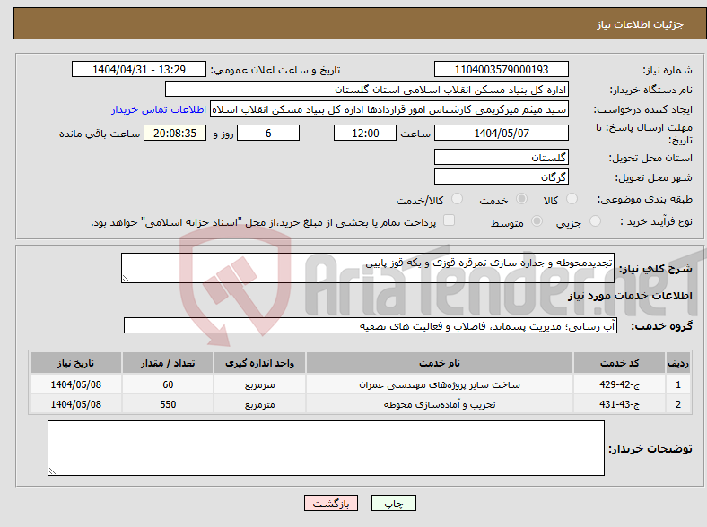Click the remaining days field showing 6
Image resolution: width=707 pixels, height=527 pixels.
pyautogui.click(x=268, y=133)
